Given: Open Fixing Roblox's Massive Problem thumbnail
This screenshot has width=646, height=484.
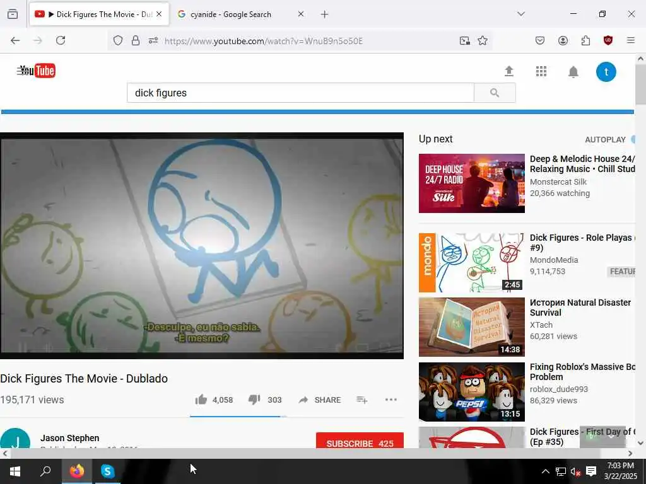Looking at the screenshot, I should coord(472,392).
